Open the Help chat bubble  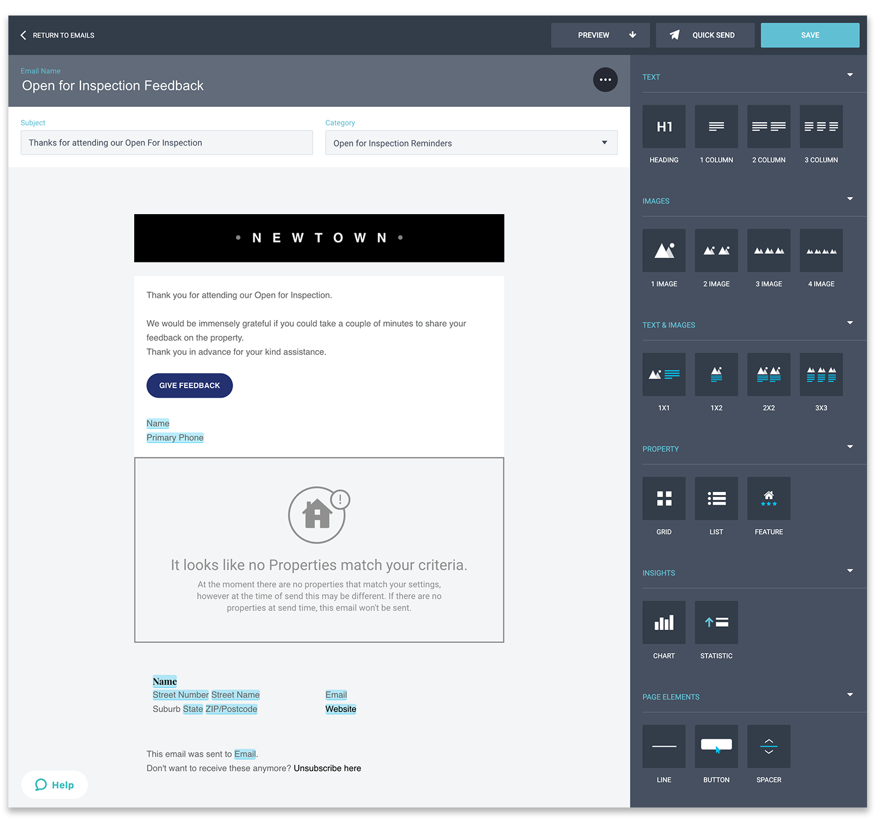(x=54, y=785)
